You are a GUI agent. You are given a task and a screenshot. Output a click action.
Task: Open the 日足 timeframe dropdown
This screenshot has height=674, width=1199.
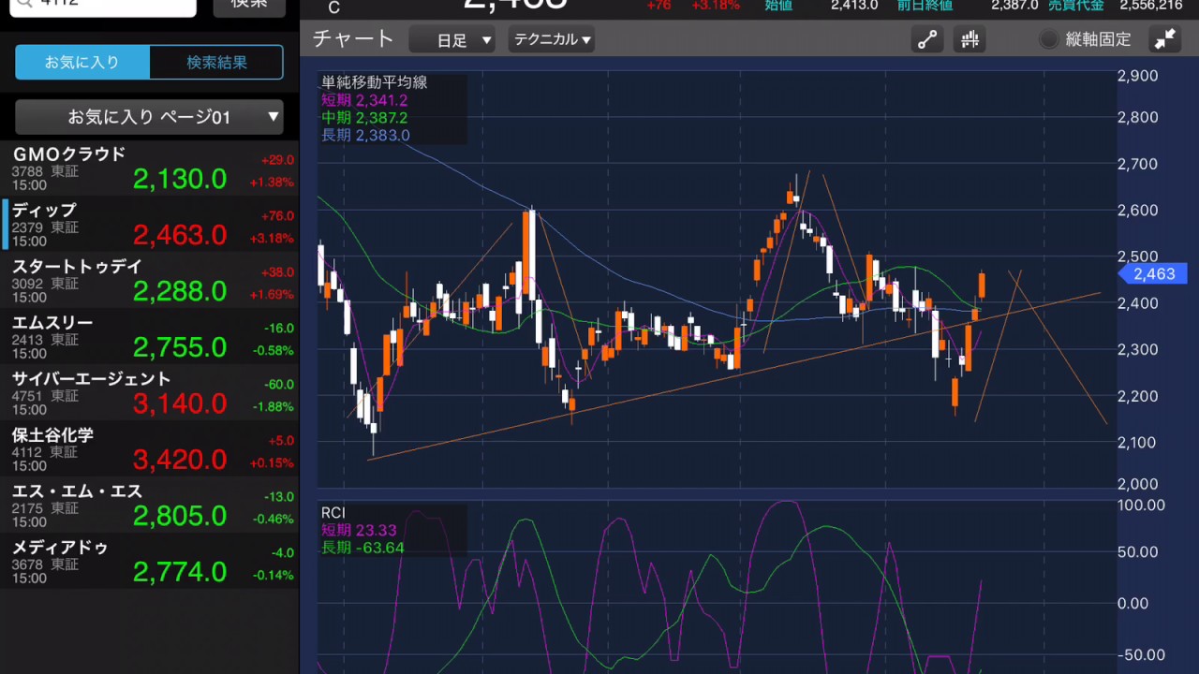[x=451, y=40]
